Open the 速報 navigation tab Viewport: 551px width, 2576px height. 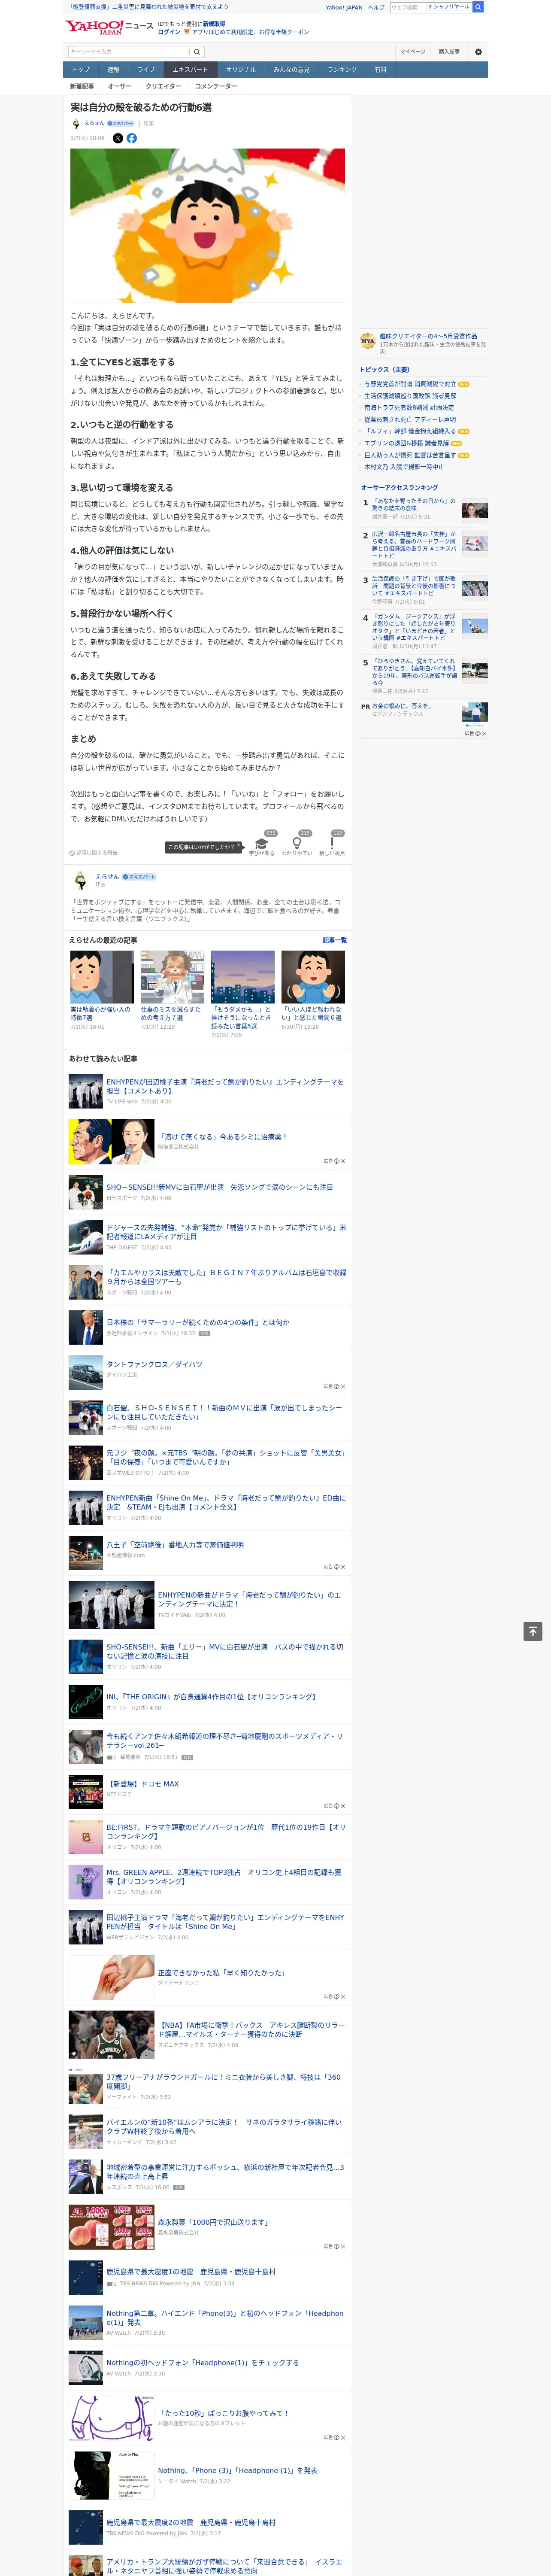coord(113,70)
